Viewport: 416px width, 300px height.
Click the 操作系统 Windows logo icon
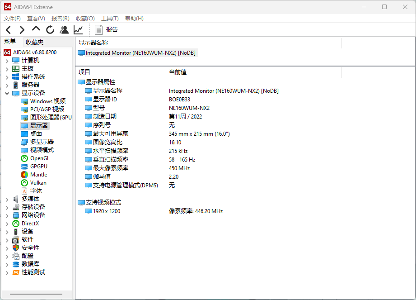[16, 77]
